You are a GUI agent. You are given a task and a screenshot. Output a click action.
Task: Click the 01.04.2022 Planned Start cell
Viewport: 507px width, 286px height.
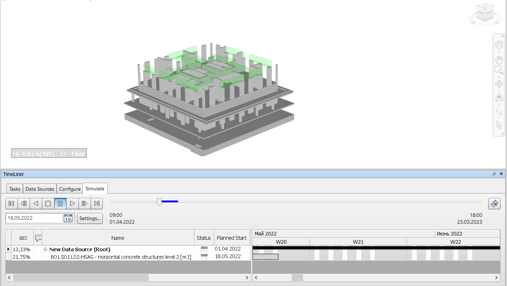tap(231, 249)
